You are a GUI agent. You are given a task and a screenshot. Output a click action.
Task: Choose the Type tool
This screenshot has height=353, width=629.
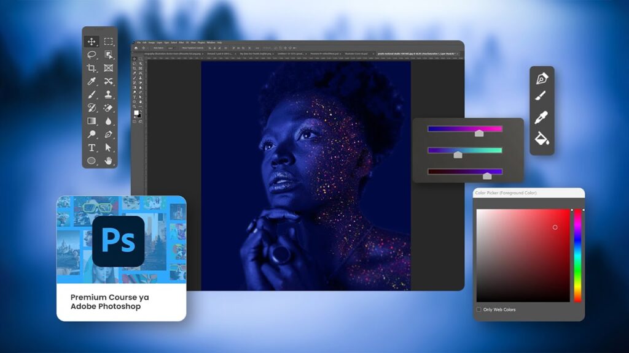(x=92, y=148)
